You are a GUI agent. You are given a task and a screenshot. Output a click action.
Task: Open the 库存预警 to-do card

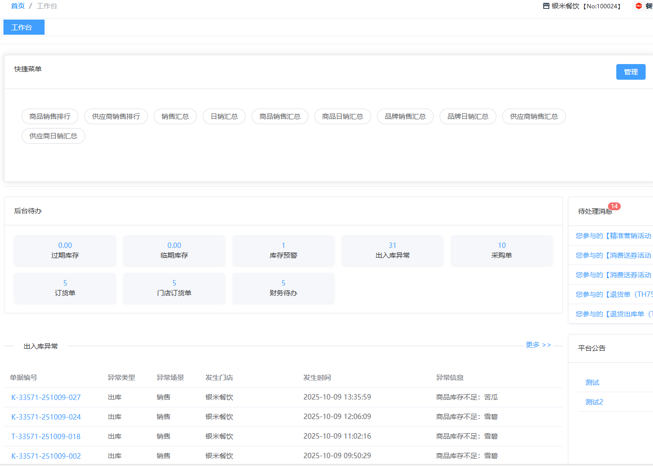(x=283, y=251)
